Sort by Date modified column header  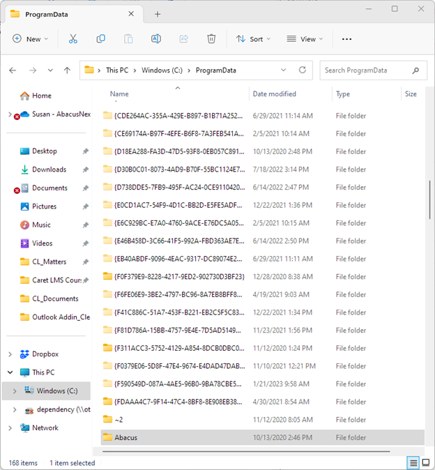[x=274, y=94]
